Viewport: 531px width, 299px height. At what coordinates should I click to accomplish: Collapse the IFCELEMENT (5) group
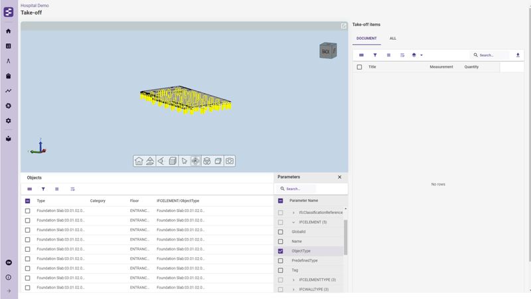pos(293,223)
